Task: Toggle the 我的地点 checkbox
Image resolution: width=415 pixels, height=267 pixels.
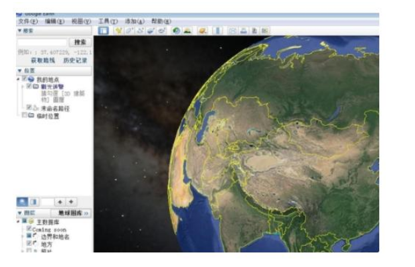Action: [25, 78]
